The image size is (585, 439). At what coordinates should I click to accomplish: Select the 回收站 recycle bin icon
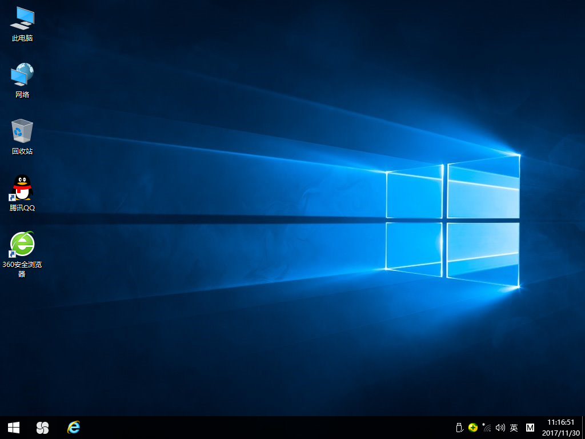(x=22, y=137)
